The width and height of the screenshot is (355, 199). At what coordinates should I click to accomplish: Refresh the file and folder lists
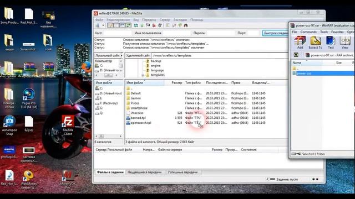136,25
